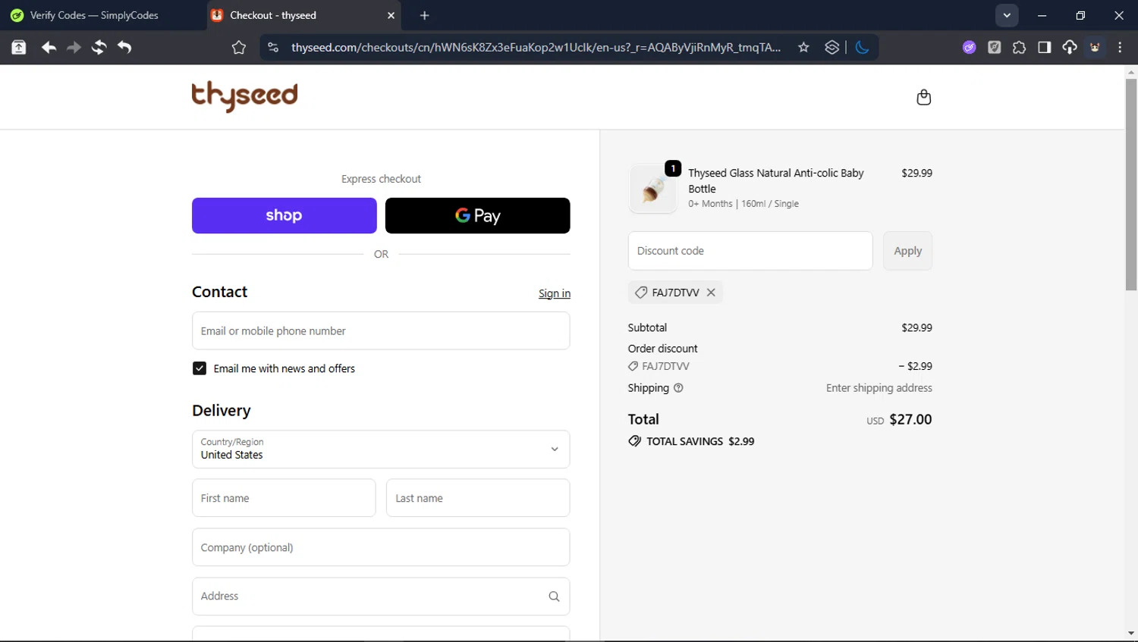Expand the Country/Region dropdown
Screen dimensions: 1138x642
[381, 449]
